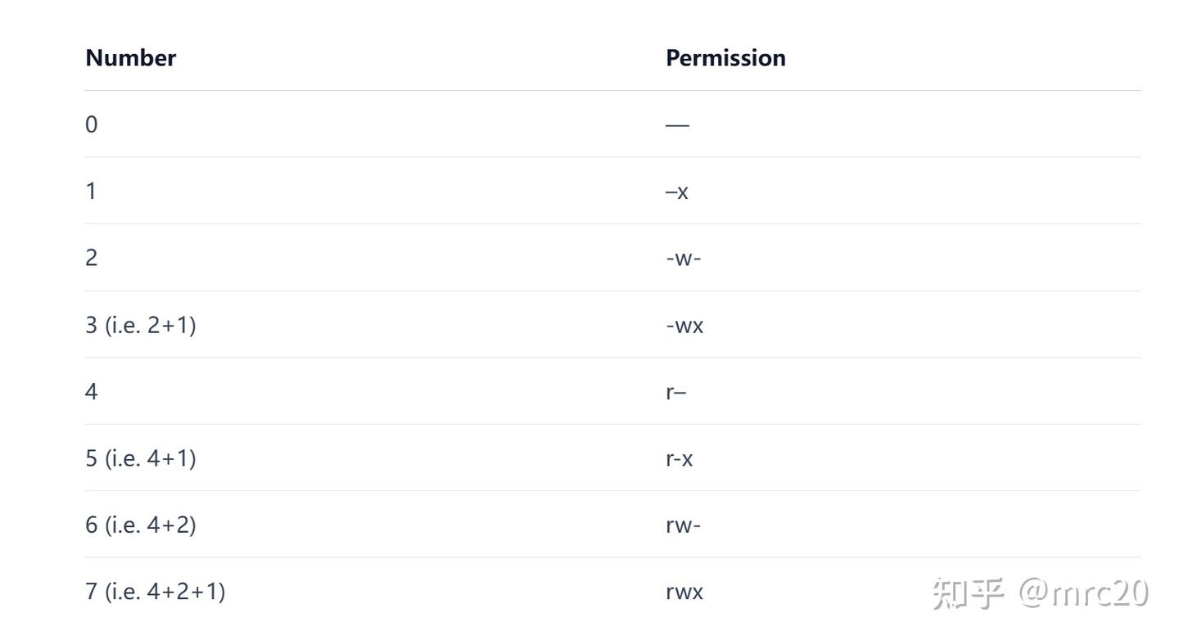Click the '-wx' permission value
The height and width of the screenshot is (640, 1179).
(684, 326)
